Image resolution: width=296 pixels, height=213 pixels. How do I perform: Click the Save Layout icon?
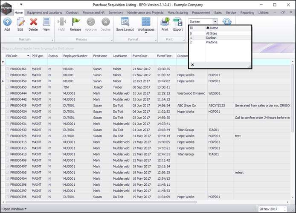[x=125, y=22]
